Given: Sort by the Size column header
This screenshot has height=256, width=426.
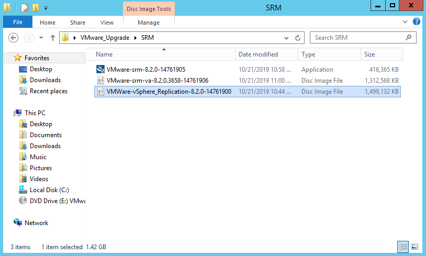Looking at the screenshot, I should coord(382,54).
